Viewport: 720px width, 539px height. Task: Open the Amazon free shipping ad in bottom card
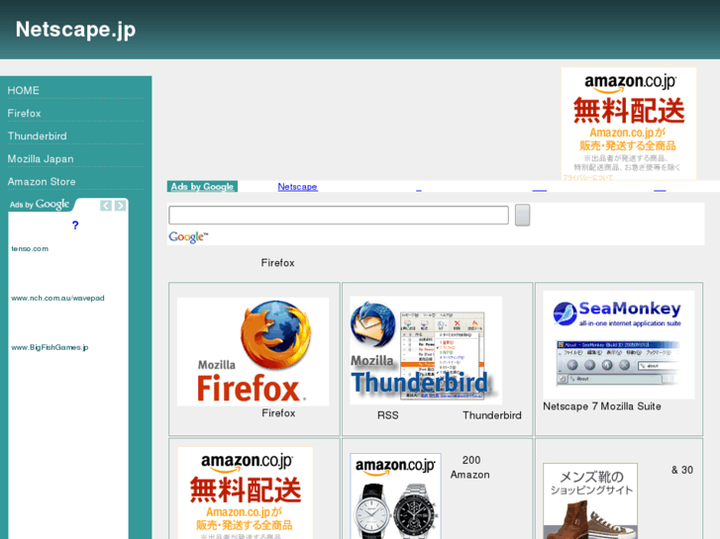tap(246, 494)
